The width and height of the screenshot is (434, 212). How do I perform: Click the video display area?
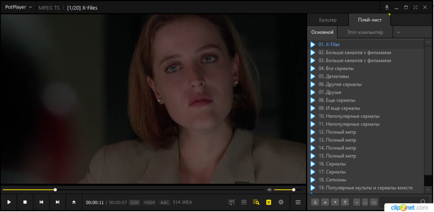(153, 99)
